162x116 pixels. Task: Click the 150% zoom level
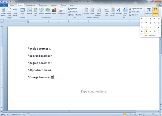140,114
